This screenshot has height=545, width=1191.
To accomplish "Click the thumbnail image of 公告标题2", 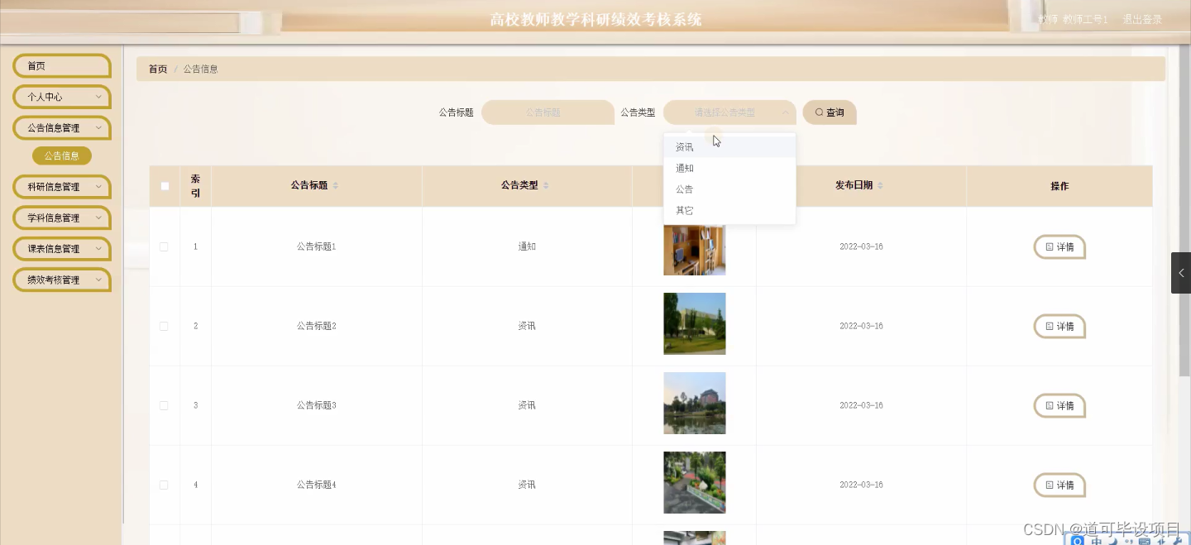I will coord(695,323).
